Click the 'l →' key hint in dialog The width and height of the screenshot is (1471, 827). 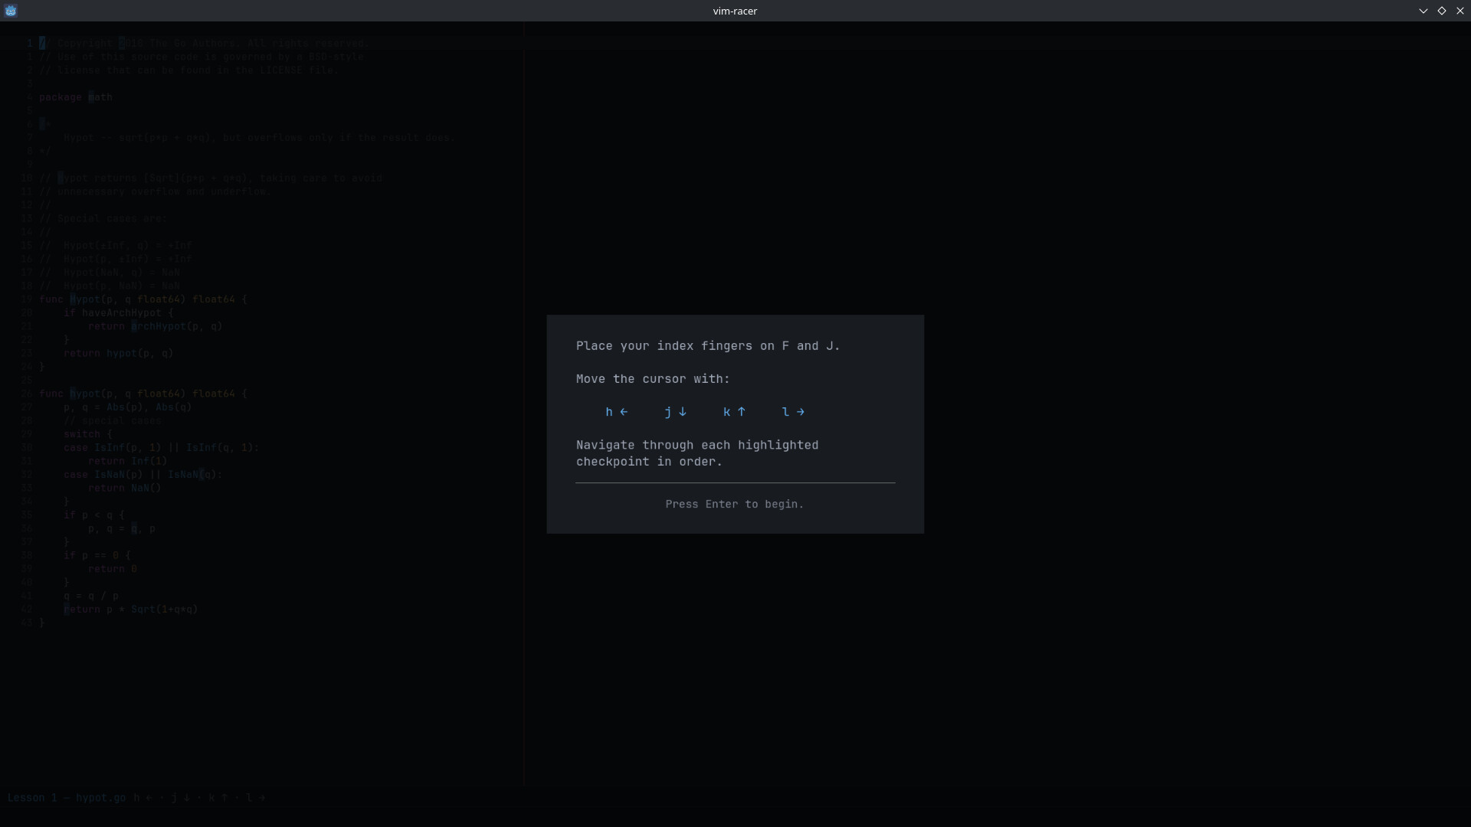793,412
